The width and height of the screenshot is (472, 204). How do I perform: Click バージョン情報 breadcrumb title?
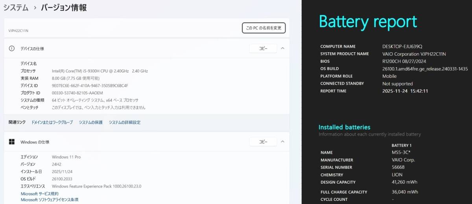point(65,7)
